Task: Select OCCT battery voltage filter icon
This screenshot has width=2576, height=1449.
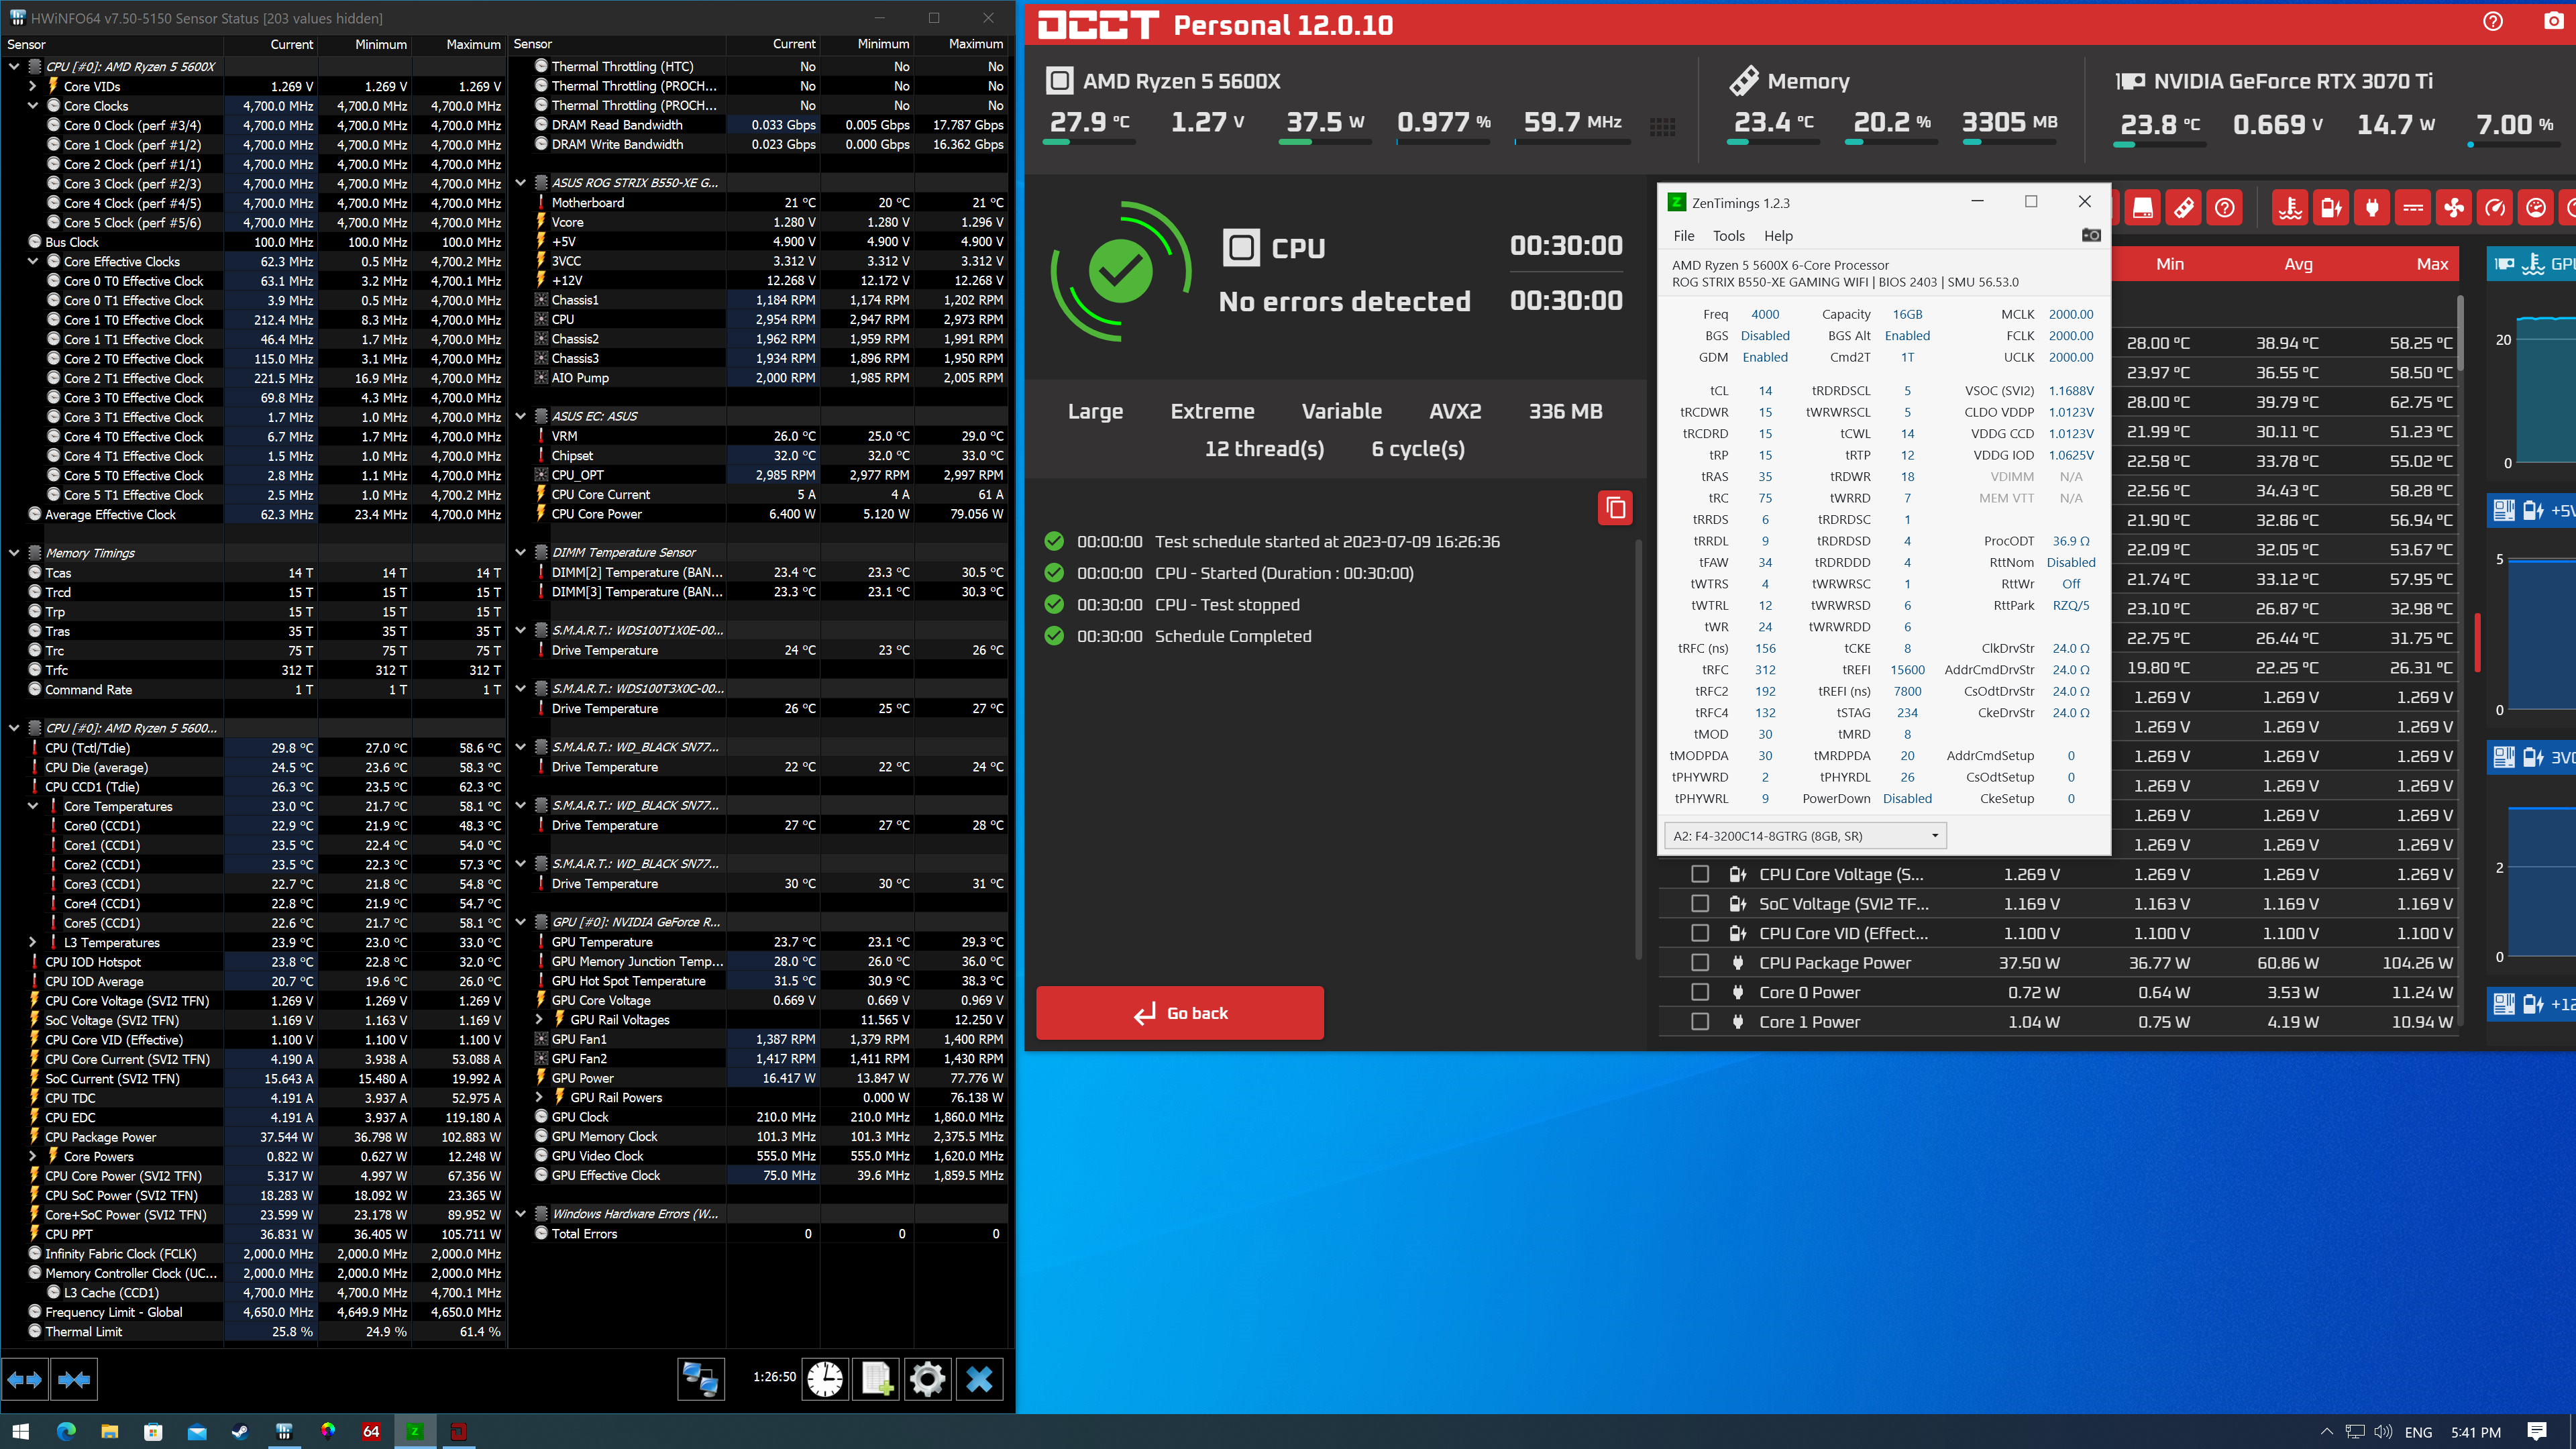Action: pos(2331,208)
